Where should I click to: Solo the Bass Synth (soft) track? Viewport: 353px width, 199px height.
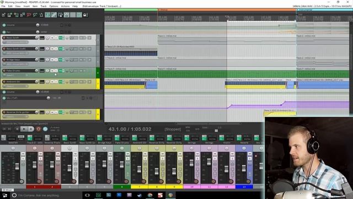(56, 49)
